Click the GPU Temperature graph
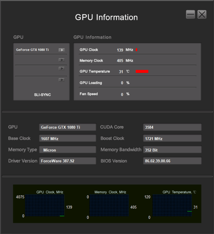Image resolution: width=214 pixels, height=234 pixels. click(172, 206)
